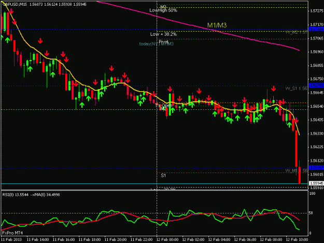Viewport: 324px width, 243px height.
Task: Click the yellow 'M1/M3' label
Action: click(x=217, y=25)
